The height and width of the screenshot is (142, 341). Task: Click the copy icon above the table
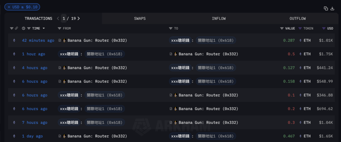[x=326, y=9]
